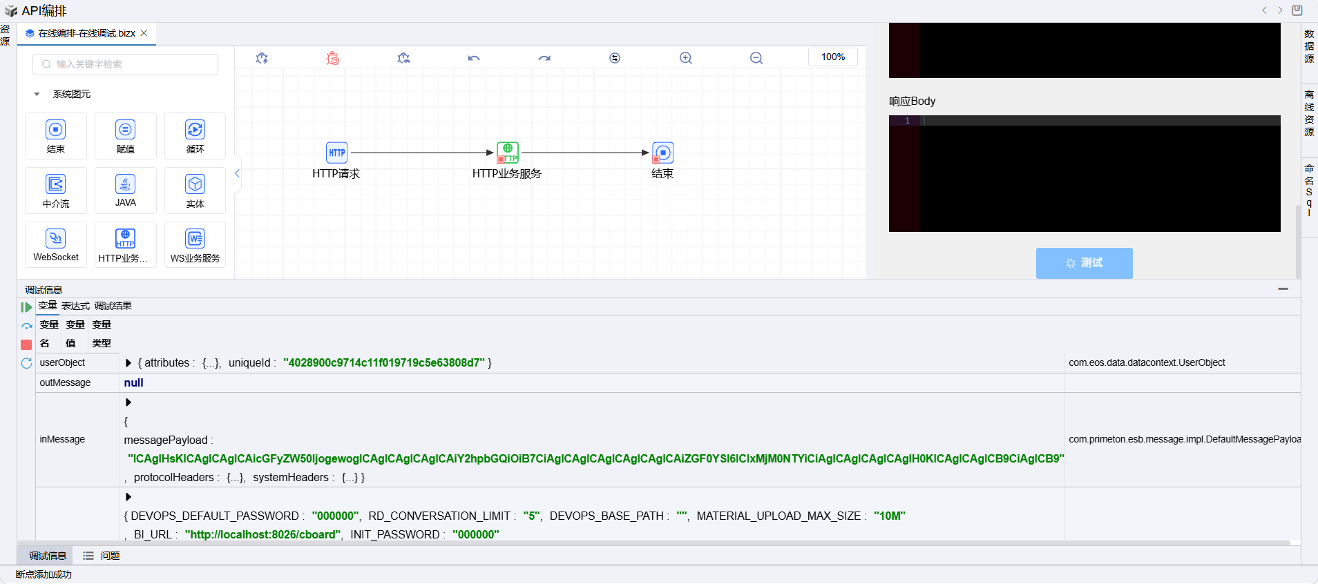Collapse the left palette panel chevron
1318x584 pixels.
[237, 173]
